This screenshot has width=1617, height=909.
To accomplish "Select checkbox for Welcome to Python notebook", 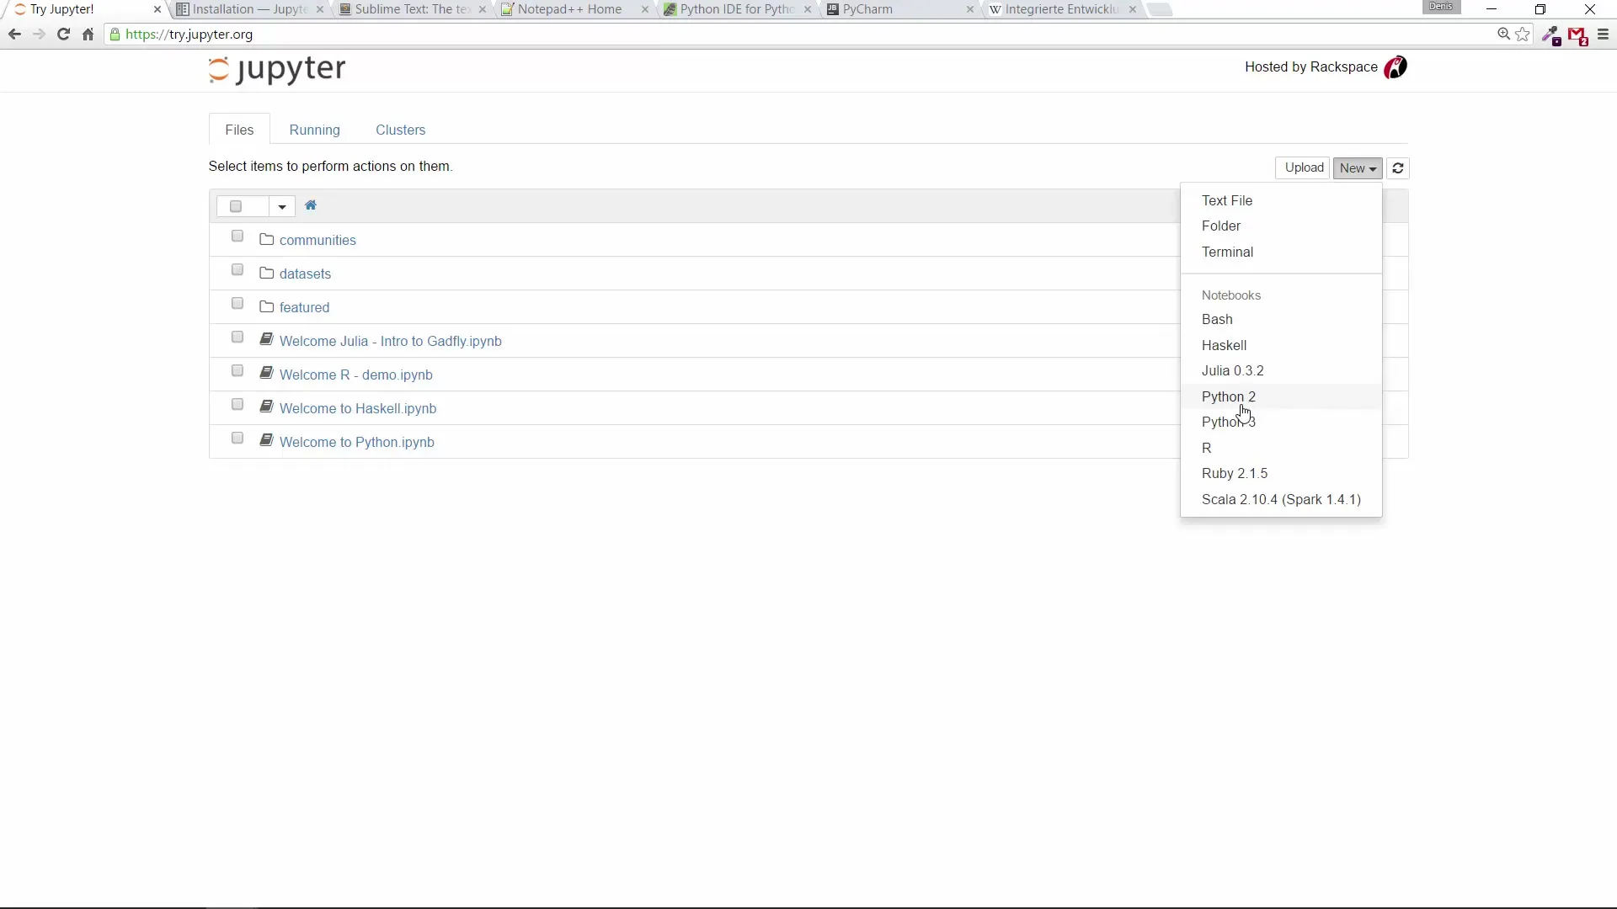I will 237,439.
